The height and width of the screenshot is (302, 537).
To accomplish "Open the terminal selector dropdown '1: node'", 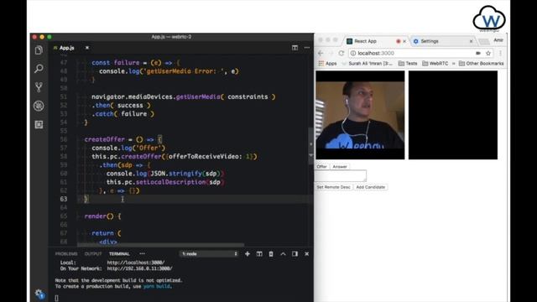I will [209, 253].
